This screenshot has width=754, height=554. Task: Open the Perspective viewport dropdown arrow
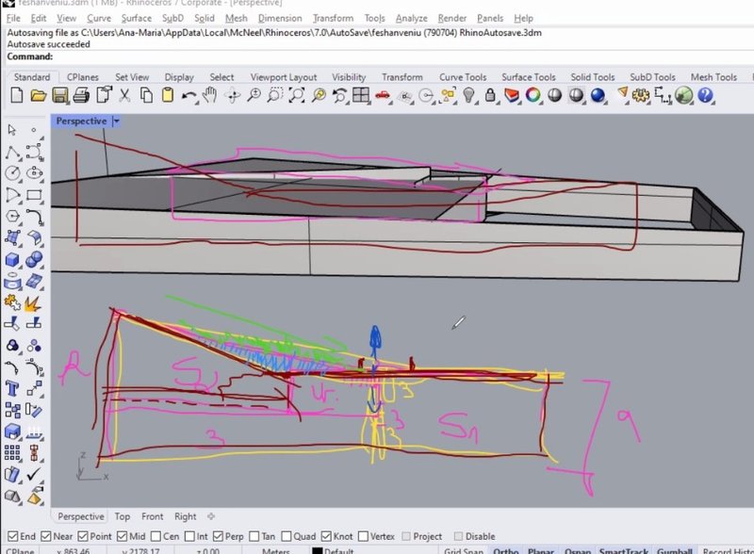(116, 122)
